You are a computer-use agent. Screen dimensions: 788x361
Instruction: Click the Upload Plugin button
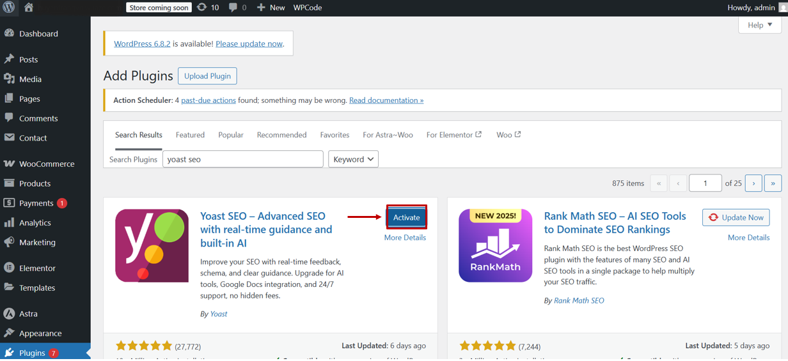pyautogui.click(x=207, y=76)
